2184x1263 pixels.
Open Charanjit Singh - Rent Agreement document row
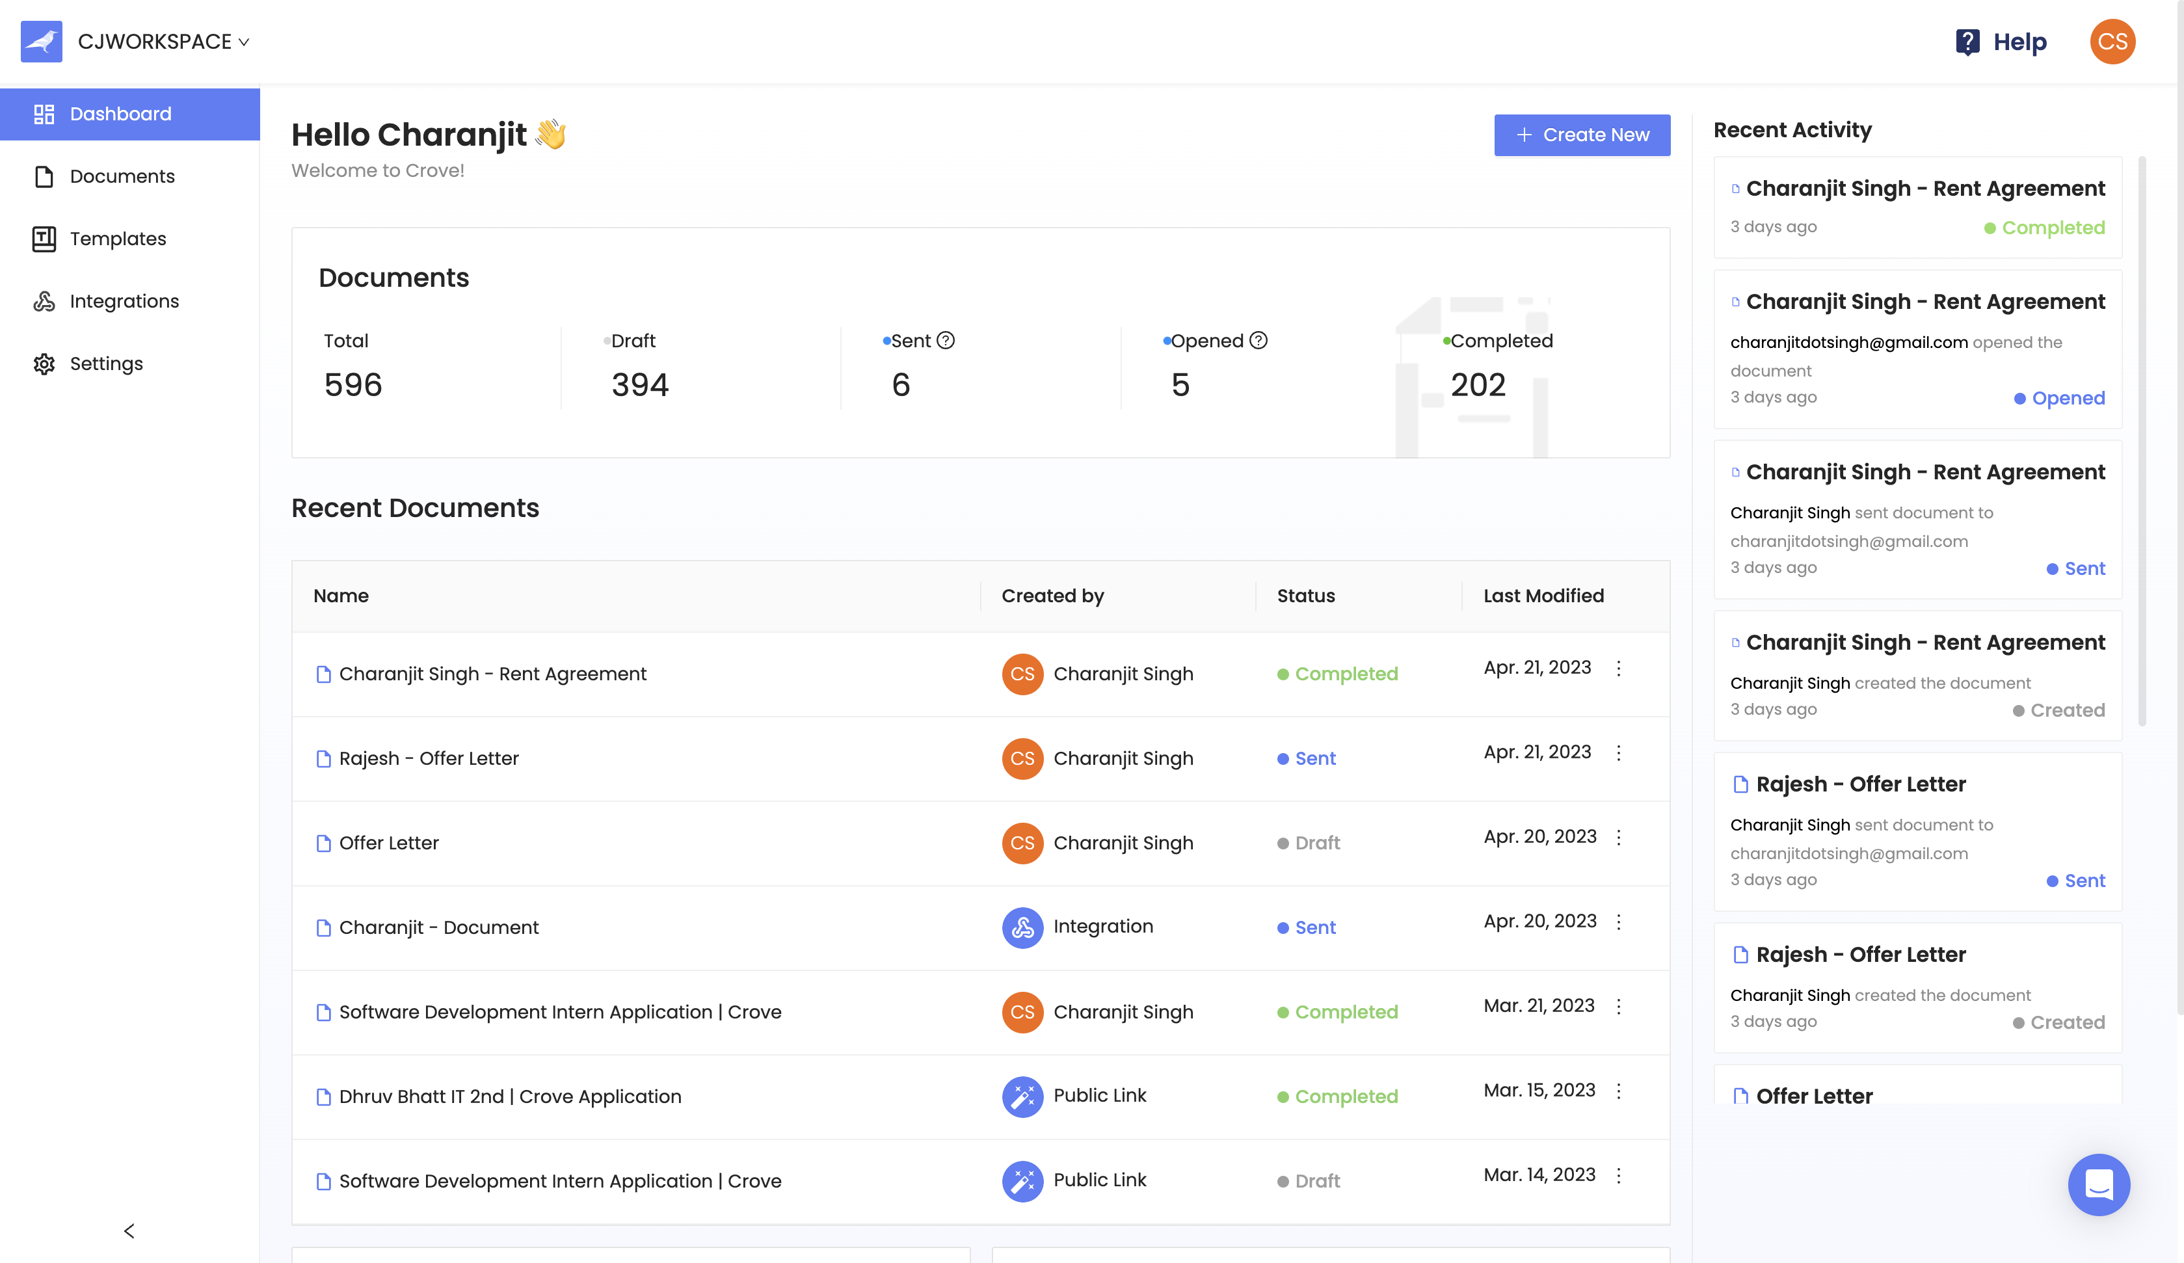[x=980, y=674]
